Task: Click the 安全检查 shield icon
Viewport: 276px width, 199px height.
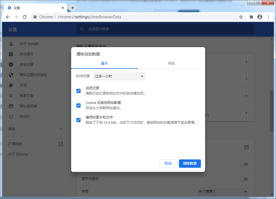Action: tap(11, 64)
